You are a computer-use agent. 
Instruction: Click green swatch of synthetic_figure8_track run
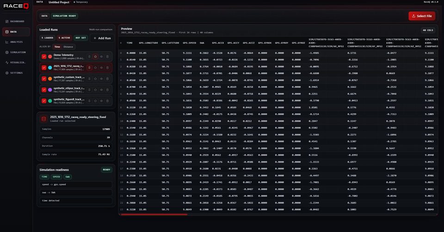click(50, 101)
